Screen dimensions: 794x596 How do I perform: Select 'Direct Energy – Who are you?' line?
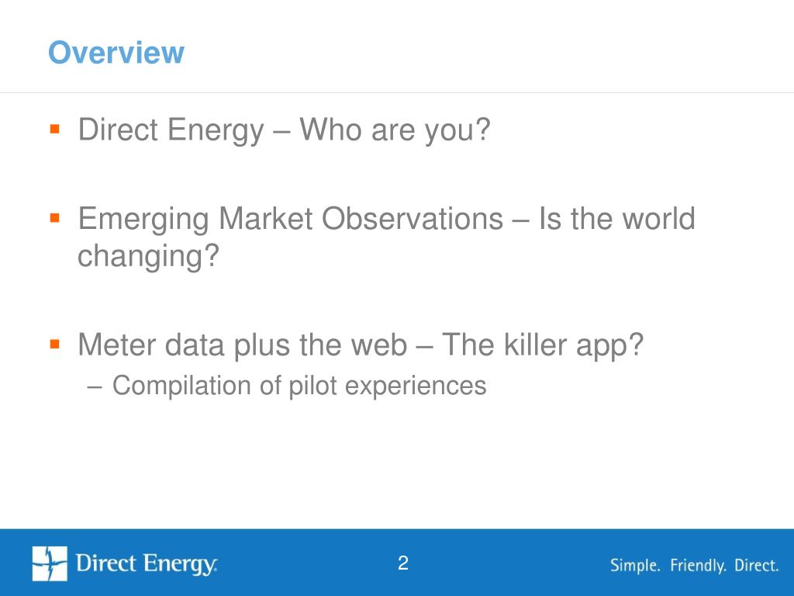pos(284,130)
